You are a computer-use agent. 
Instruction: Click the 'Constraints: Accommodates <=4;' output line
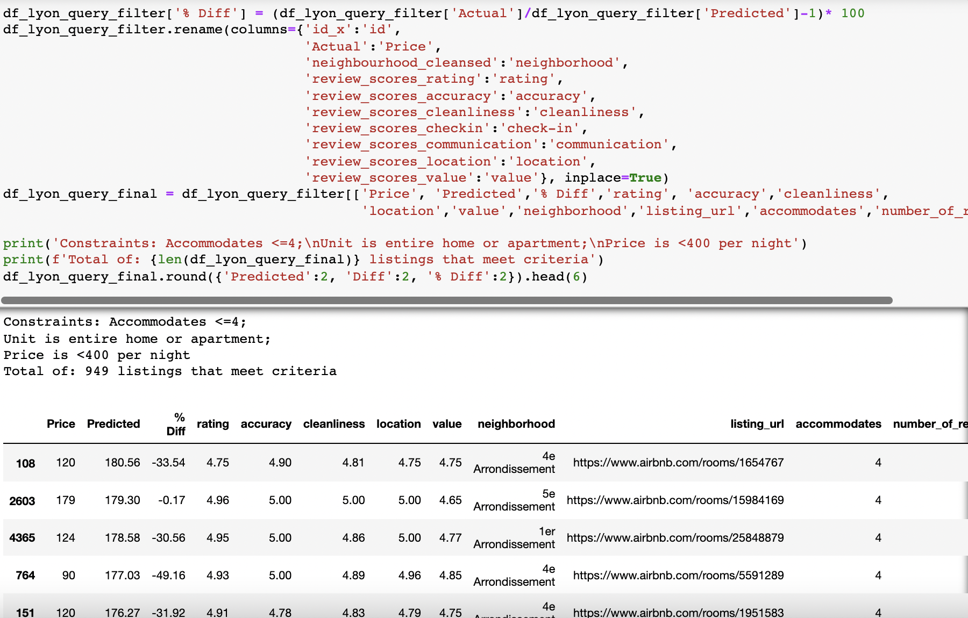click(125, 322)
